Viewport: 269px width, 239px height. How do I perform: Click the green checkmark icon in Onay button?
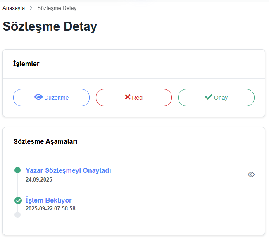[209, 97]
